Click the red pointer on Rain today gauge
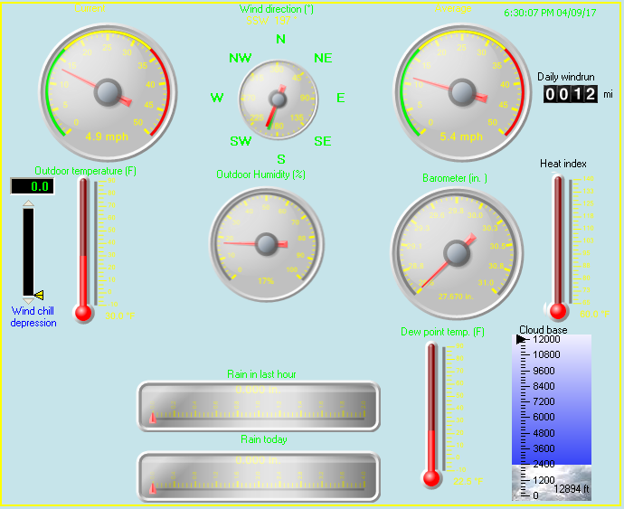Image resolution: width=624 pixels, height=509 pixels. pos(153,488)
